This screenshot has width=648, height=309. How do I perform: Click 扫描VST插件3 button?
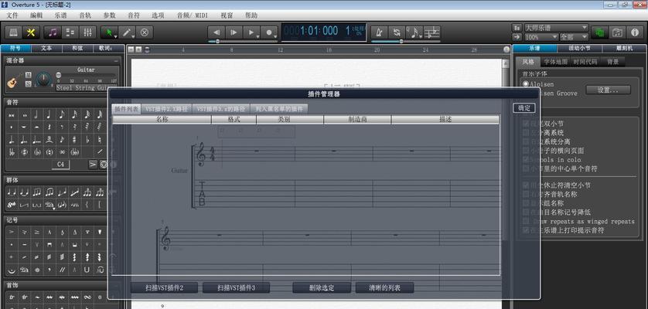tap(236, 288)
